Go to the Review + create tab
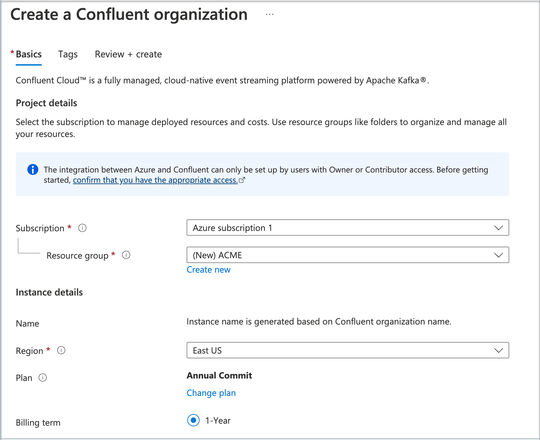Image resolution: width=540 pixels, height=440 pixels. (128, 54)
